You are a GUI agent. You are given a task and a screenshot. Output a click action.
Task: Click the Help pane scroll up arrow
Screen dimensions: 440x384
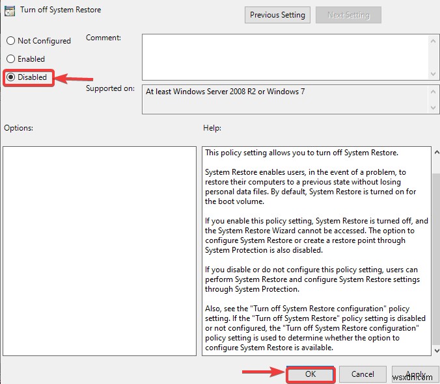coord(437,153)
